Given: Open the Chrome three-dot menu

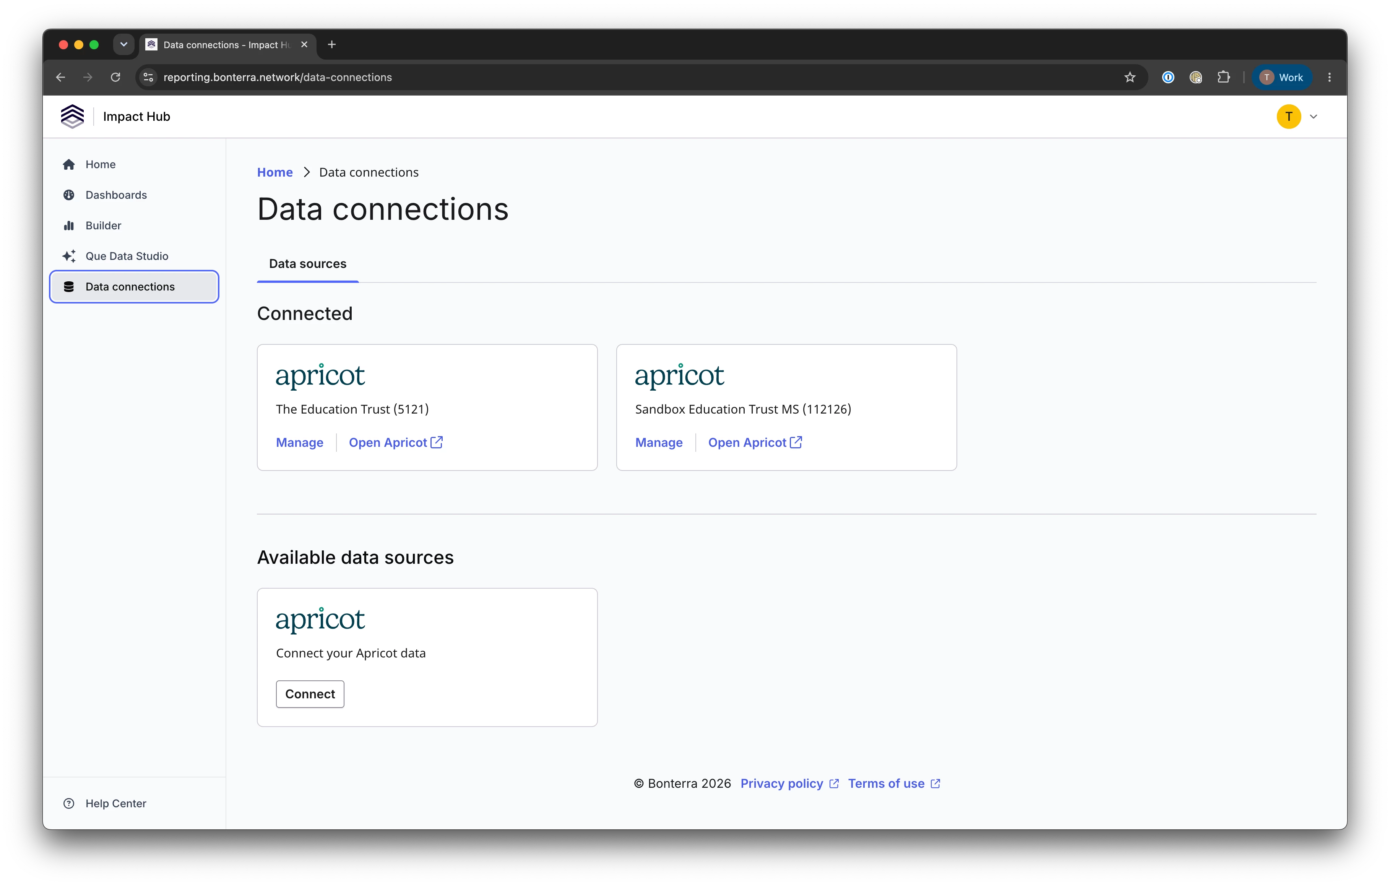Looking at the screenshot, I should tap(1329, 77).
